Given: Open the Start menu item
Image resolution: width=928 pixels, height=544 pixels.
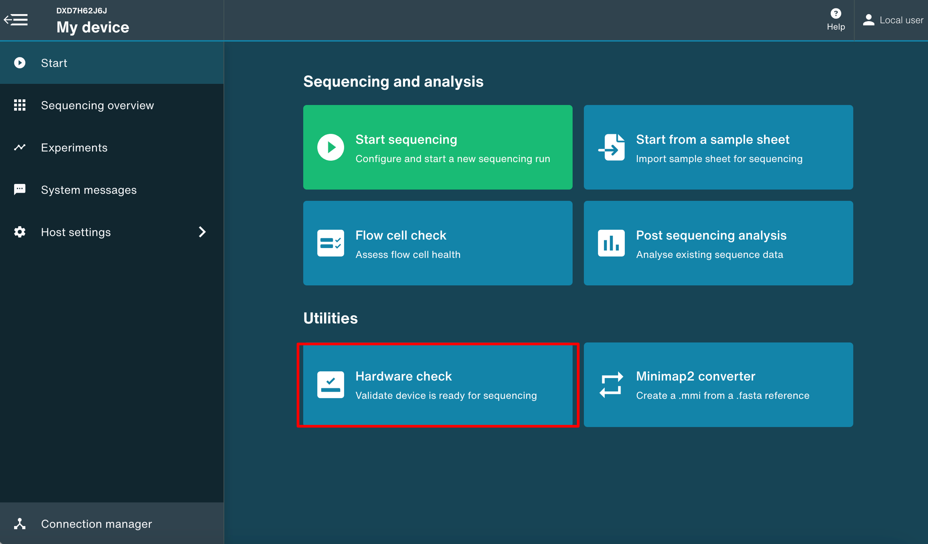Looking at the screenshot, I should [54, 63].
